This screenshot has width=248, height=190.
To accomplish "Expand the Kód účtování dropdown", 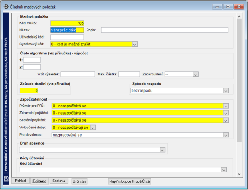I will coord(224,169).
